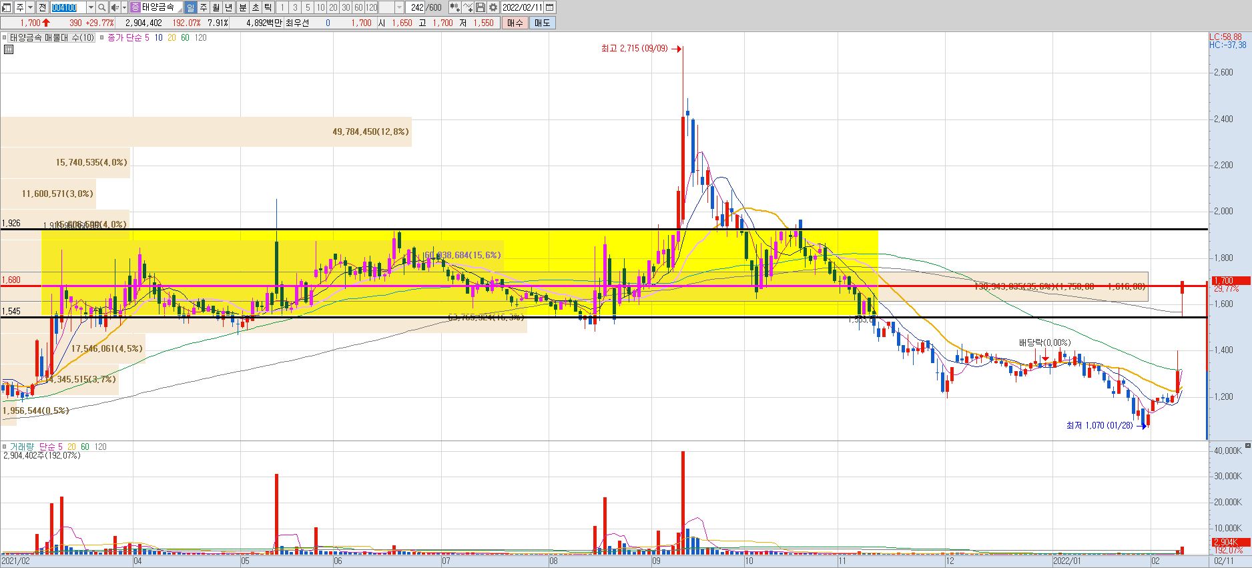
Task: Click the 49,784,450(12.8%) volume profile bar
Action: pos(206,131)
